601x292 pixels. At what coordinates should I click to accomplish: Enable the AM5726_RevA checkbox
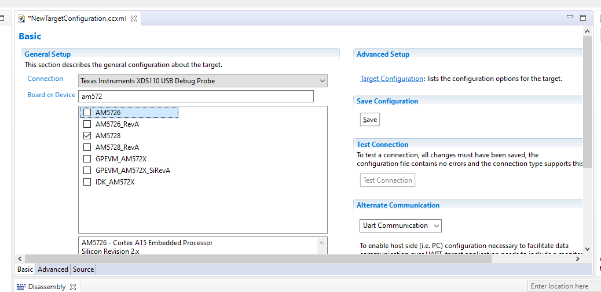point(87,124)
